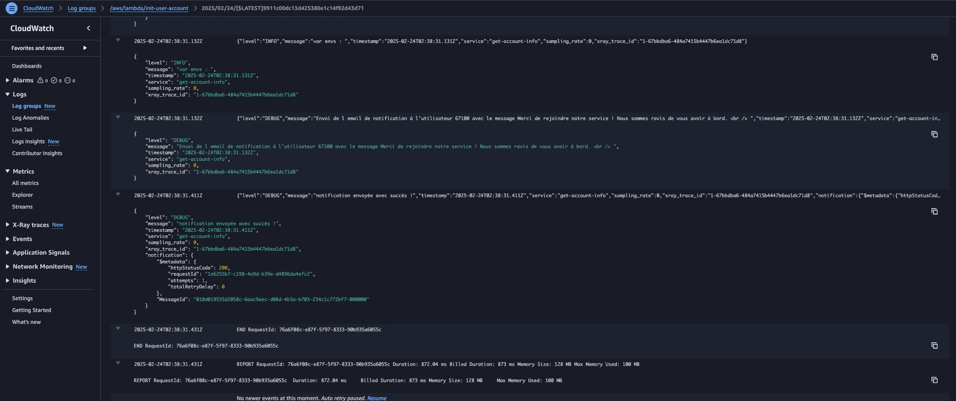Copy the 'var envs' log entry
Screen dimensions: 956x401
click(x=934, y=57)
